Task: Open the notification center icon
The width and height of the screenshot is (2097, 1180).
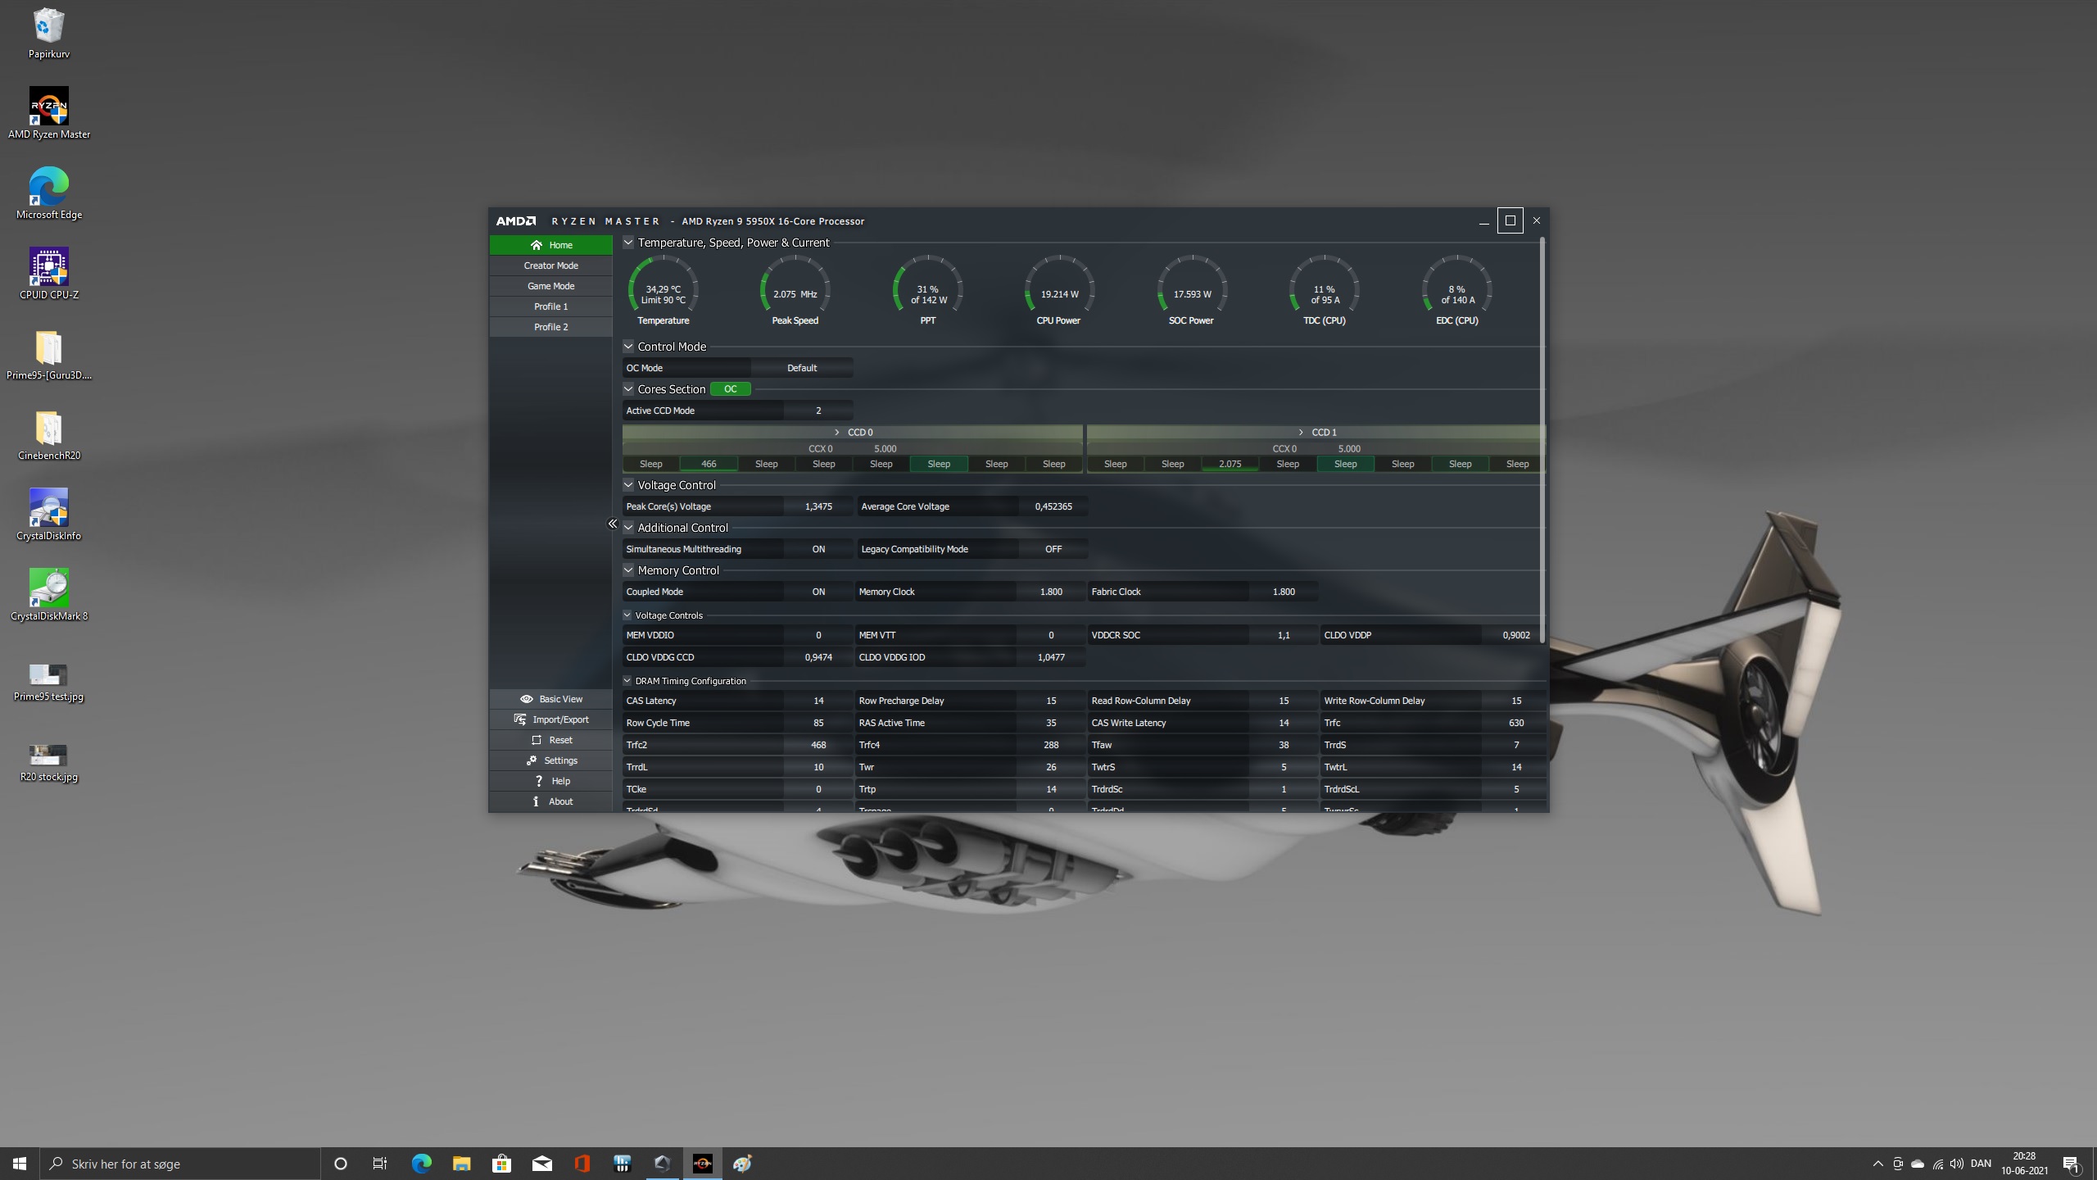Action: 2072,1164
